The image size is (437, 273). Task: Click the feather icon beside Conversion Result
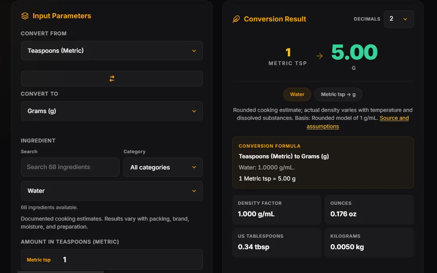pos(236,19)
